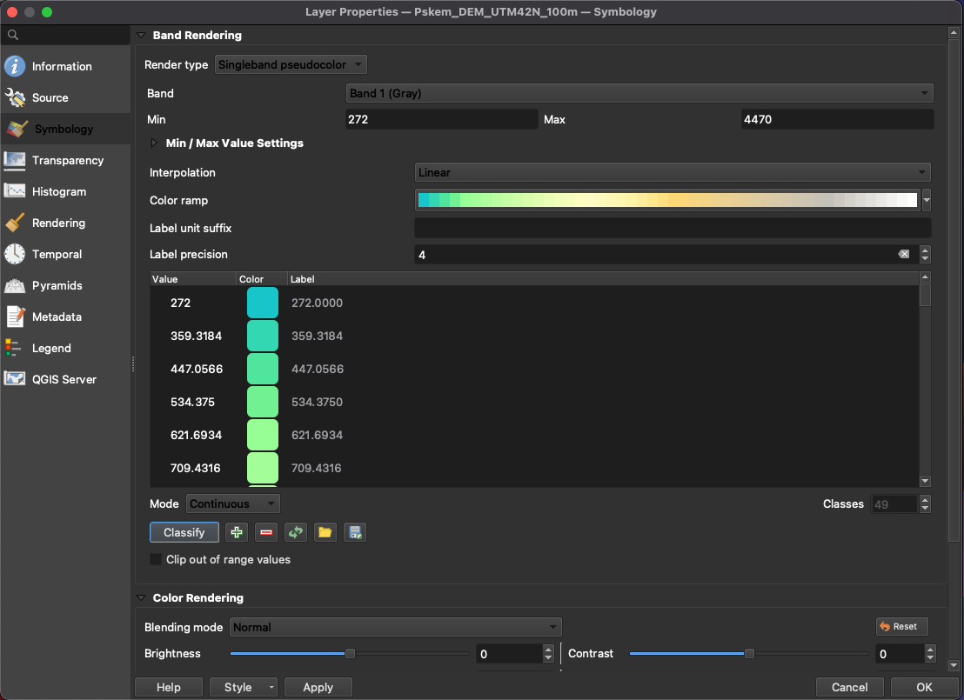Open the Interpolation Linear dropdown
Viewport: 964px width, 700px height.
pos(672,172)
